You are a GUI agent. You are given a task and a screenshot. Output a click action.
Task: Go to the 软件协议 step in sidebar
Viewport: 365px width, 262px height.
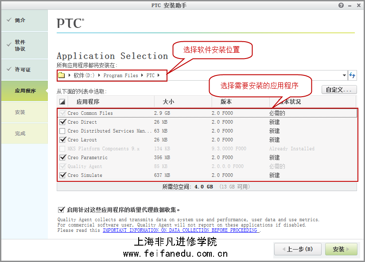pos(24,45)
